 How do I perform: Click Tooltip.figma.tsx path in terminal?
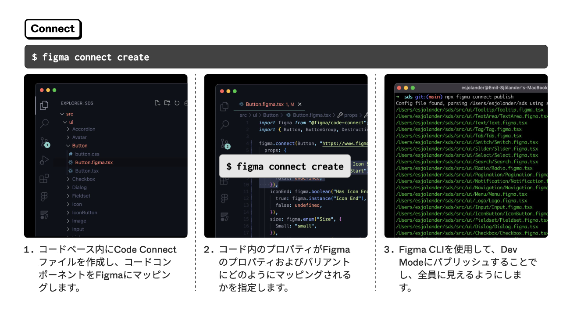(469, 110)
